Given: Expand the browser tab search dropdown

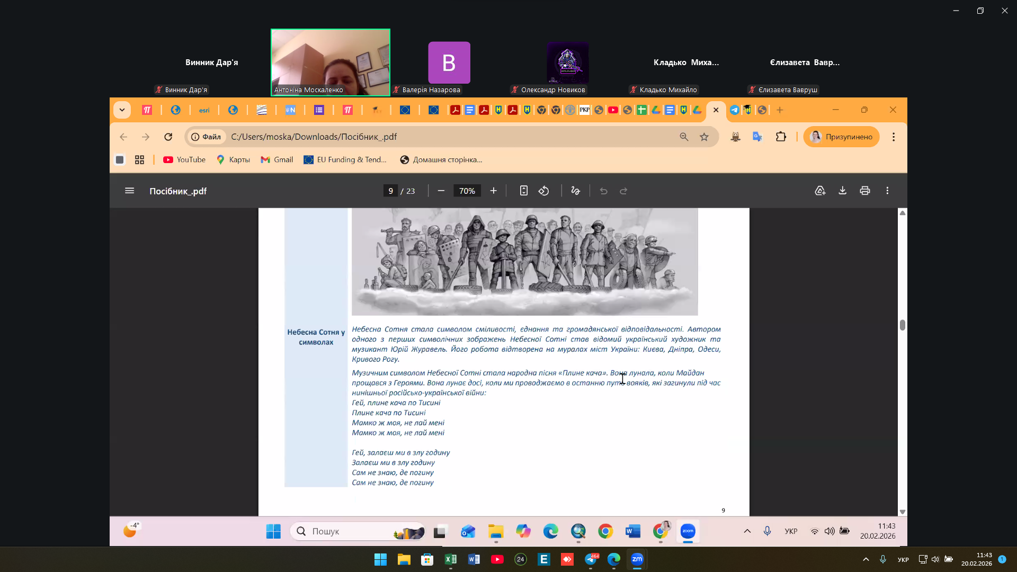Looking at the screenshot, I should 122,110.
